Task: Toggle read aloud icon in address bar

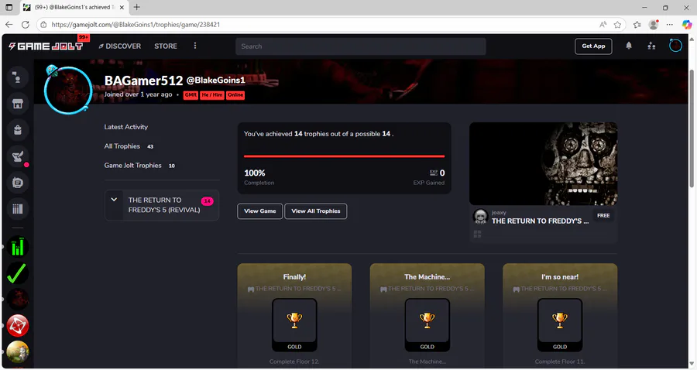Action: click(x=603, y=25)
